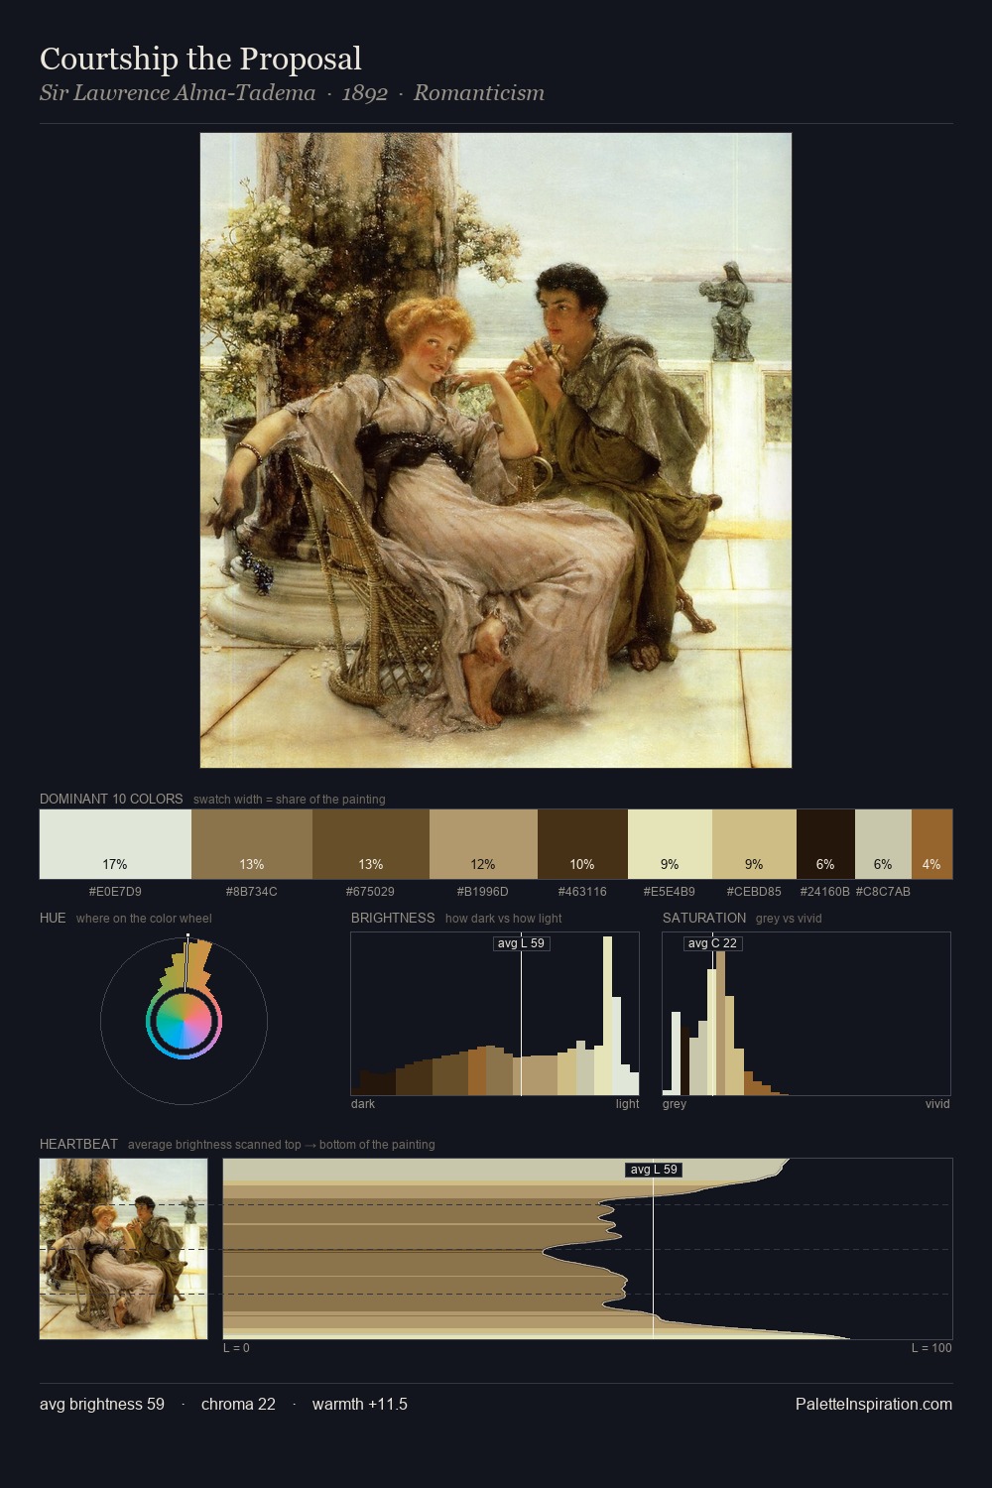Click the hue color wheel
992x1488 pixels.
click(184, 1022)
